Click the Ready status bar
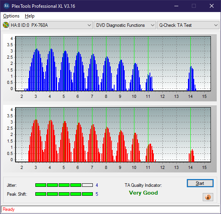The height and width of the screenshot is (214, 221). coord(110,209)
